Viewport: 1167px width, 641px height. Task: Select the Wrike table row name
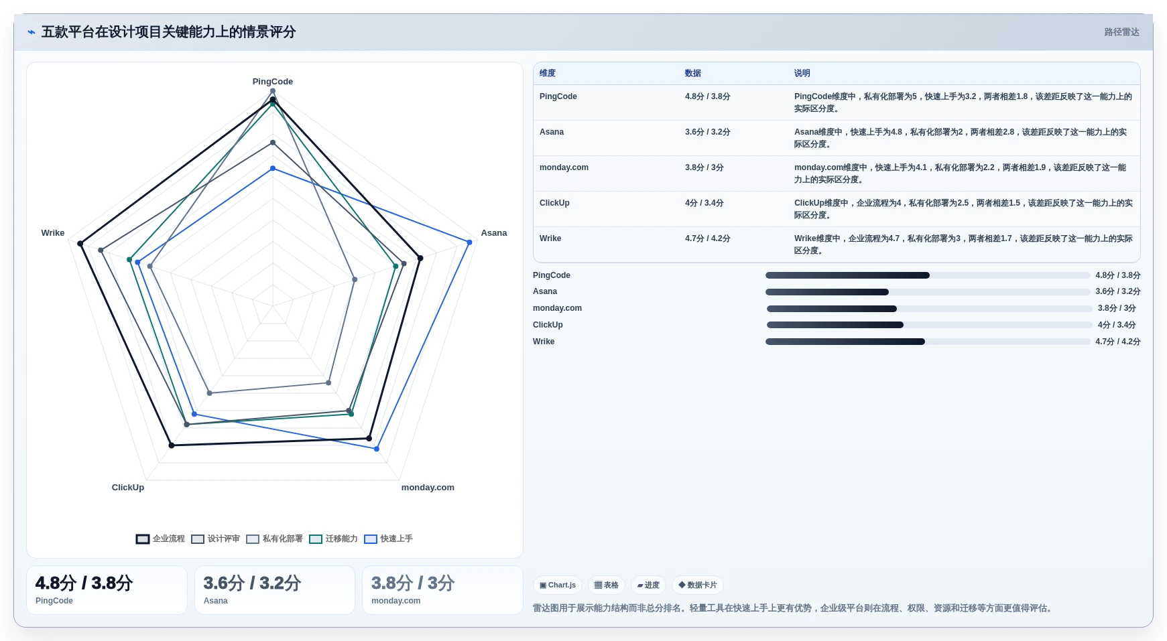(550, 238)
